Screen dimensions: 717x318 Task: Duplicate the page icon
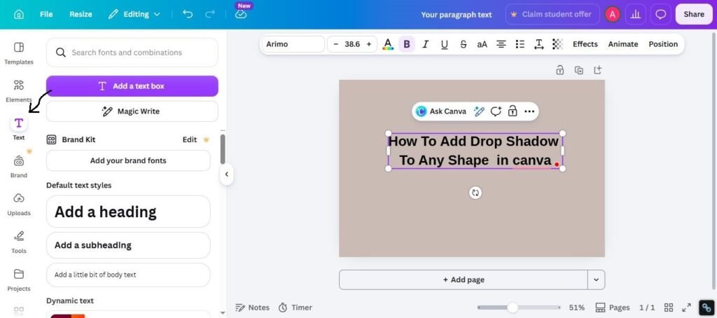click(579, 70)
